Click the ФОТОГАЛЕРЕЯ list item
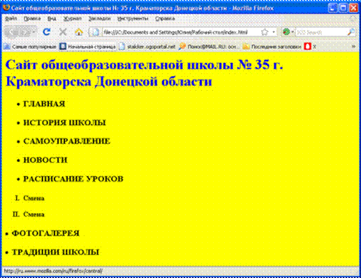The image size is (361, 278). click(x=45, y=233)
